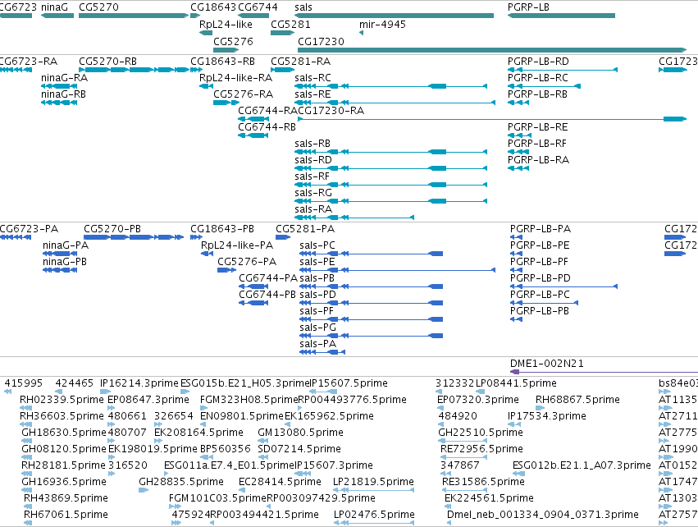
Task: Select the DME1-002N21 clone label
Action: (x=546, y=363)
